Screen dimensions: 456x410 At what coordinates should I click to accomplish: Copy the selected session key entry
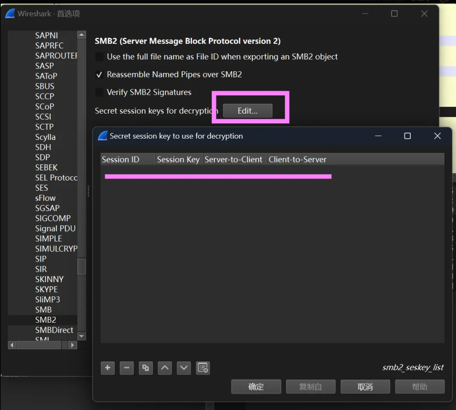click(145, 368)
